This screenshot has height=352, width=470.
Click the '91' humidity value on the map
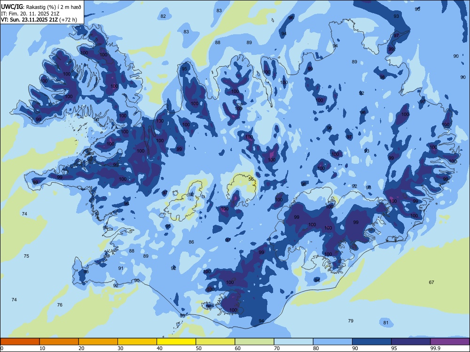pyautogui.click(x=120, y=268)
